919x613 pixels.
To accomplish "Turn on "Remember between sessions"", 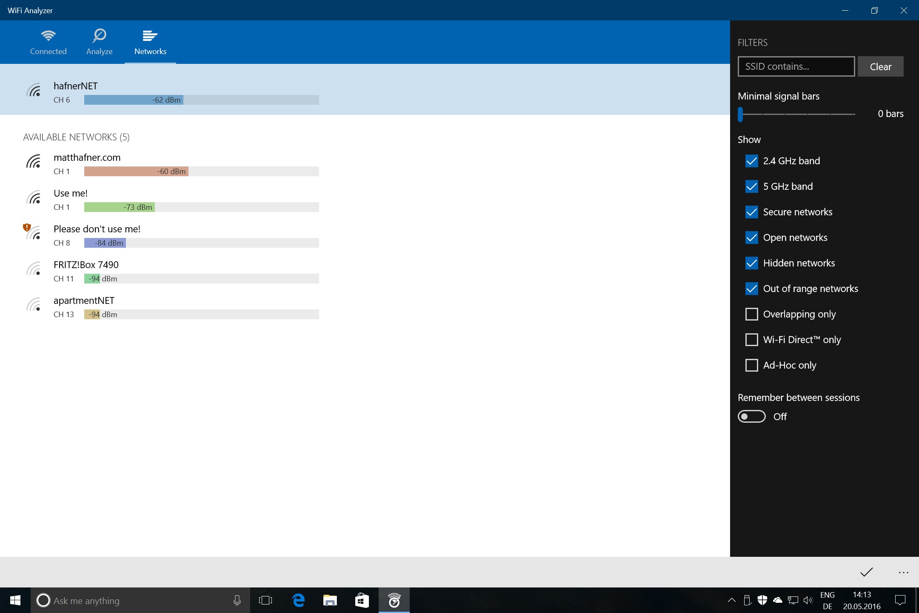I will (752, 416).
